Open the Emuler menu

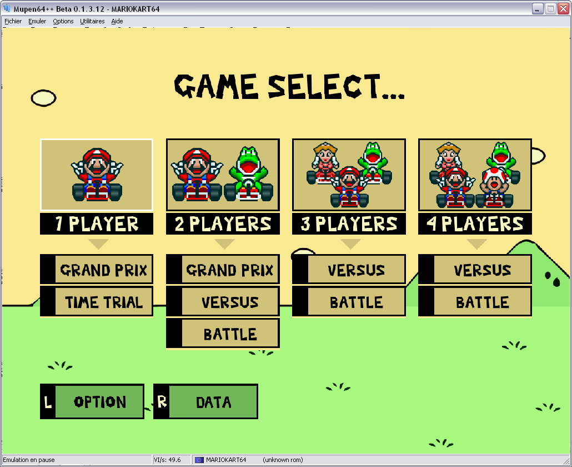37,21
